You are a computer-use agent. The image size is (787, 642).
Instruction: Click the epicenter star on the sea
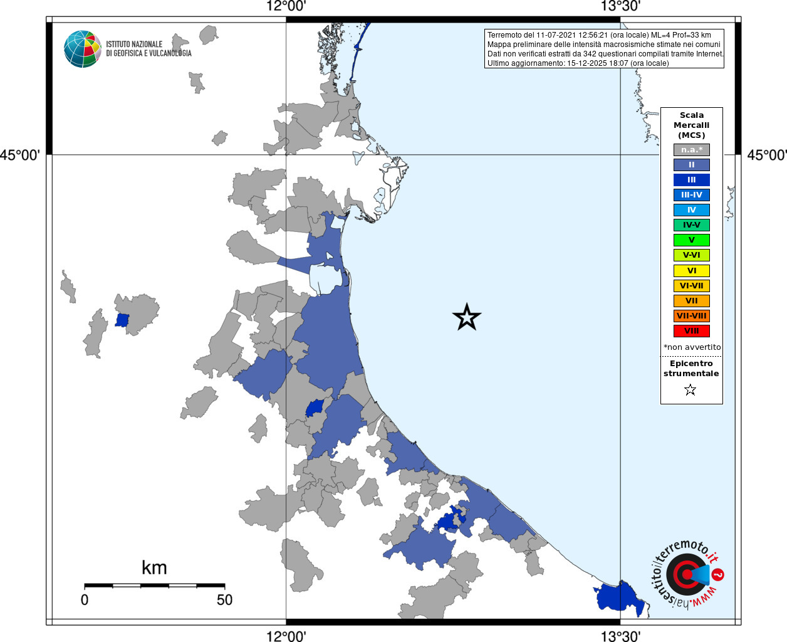pos(466,317)
